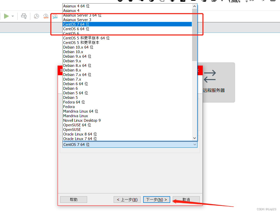
Task: Select highlighted CentOS 7 64 位 entry
Action: [127, 24]
